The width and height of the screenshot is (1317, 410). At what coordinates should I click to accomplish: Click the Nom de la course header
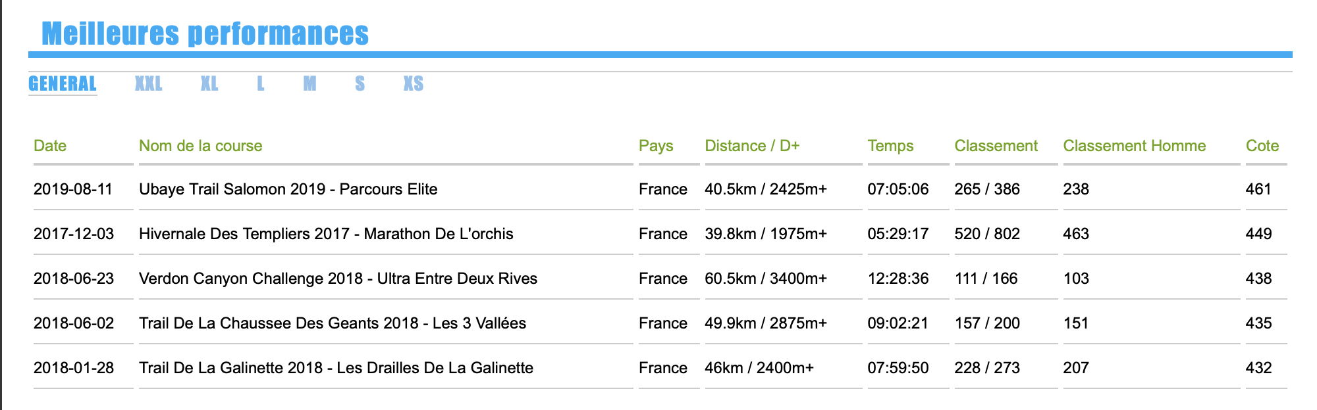[x=201, y=146]
